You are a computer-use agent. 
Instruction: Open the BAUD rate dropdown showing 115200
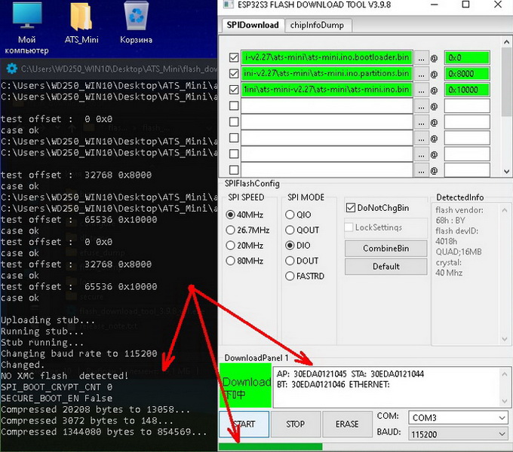click(458, 434)
